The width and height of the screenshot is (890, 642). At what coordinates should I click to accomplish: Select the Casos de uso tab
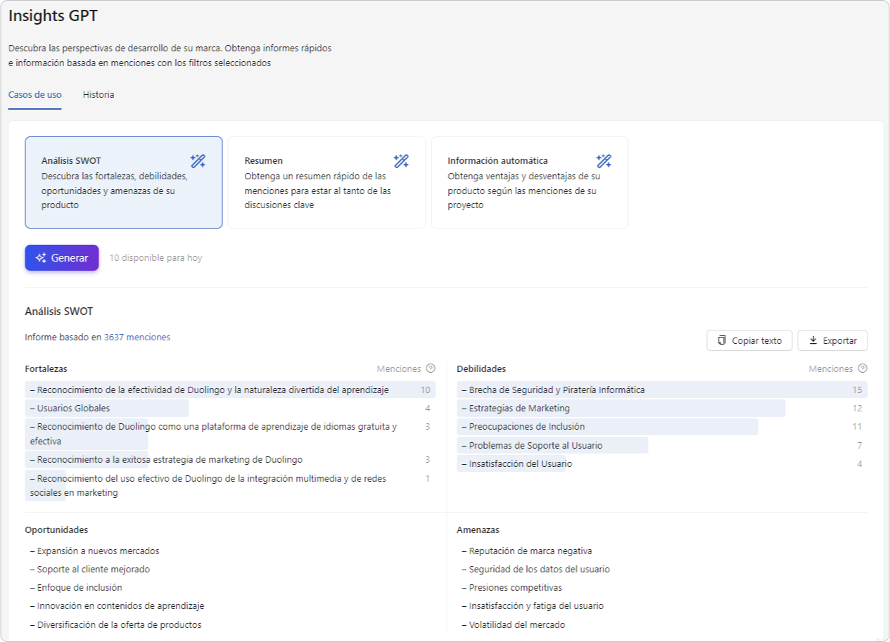[x=35, y=95]
